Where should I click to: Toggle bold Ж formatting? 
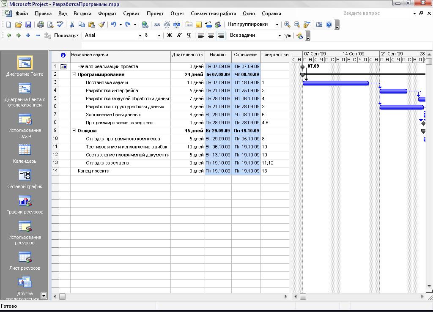tap(169, 36)
